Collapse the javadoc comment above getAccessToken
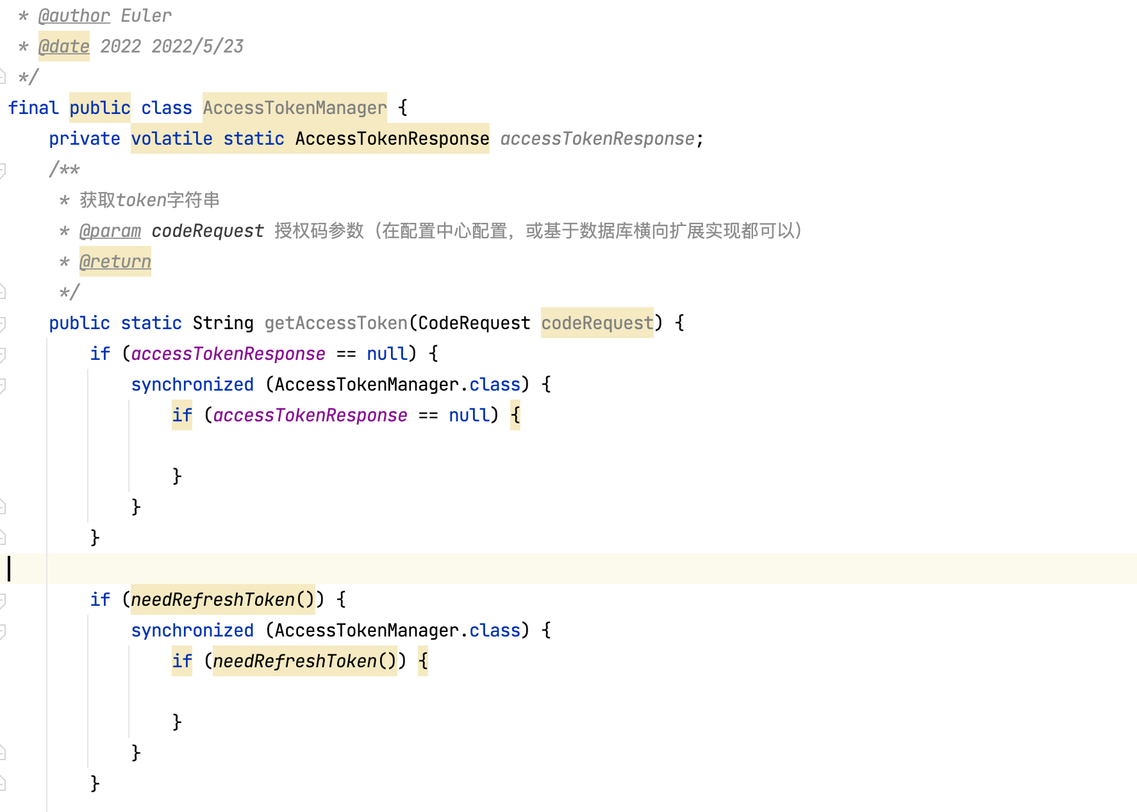 3,170
